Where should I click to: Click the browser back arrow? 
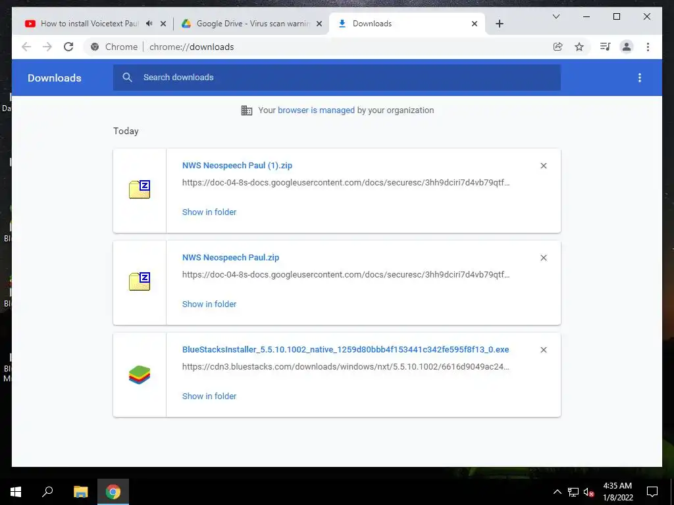tap(26, 47)
